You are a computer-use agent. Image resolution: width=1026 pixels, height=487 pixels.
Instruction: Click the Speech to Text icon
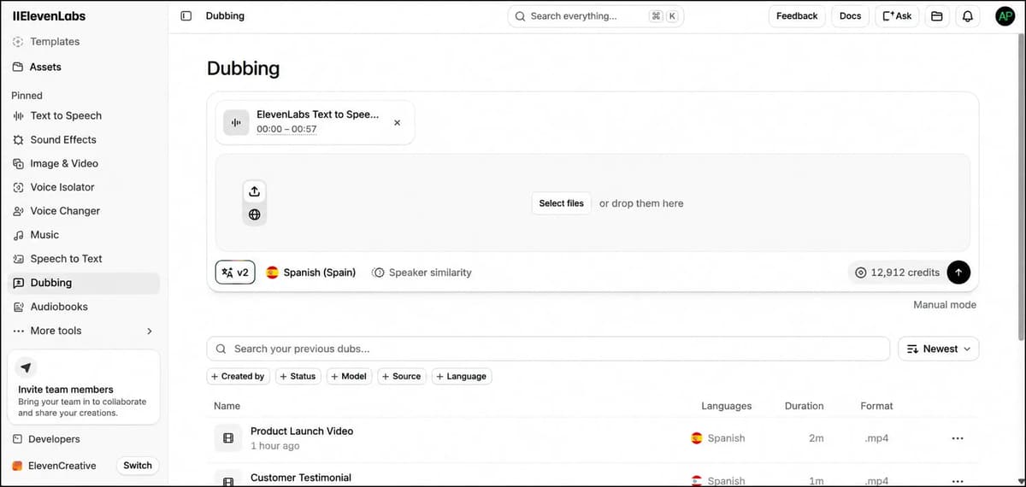[19, 259]
